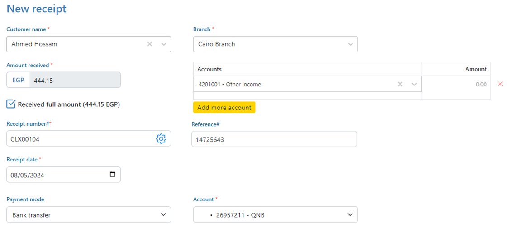
Task: Open the Cairo Branch dropdown
Action: 350,44
